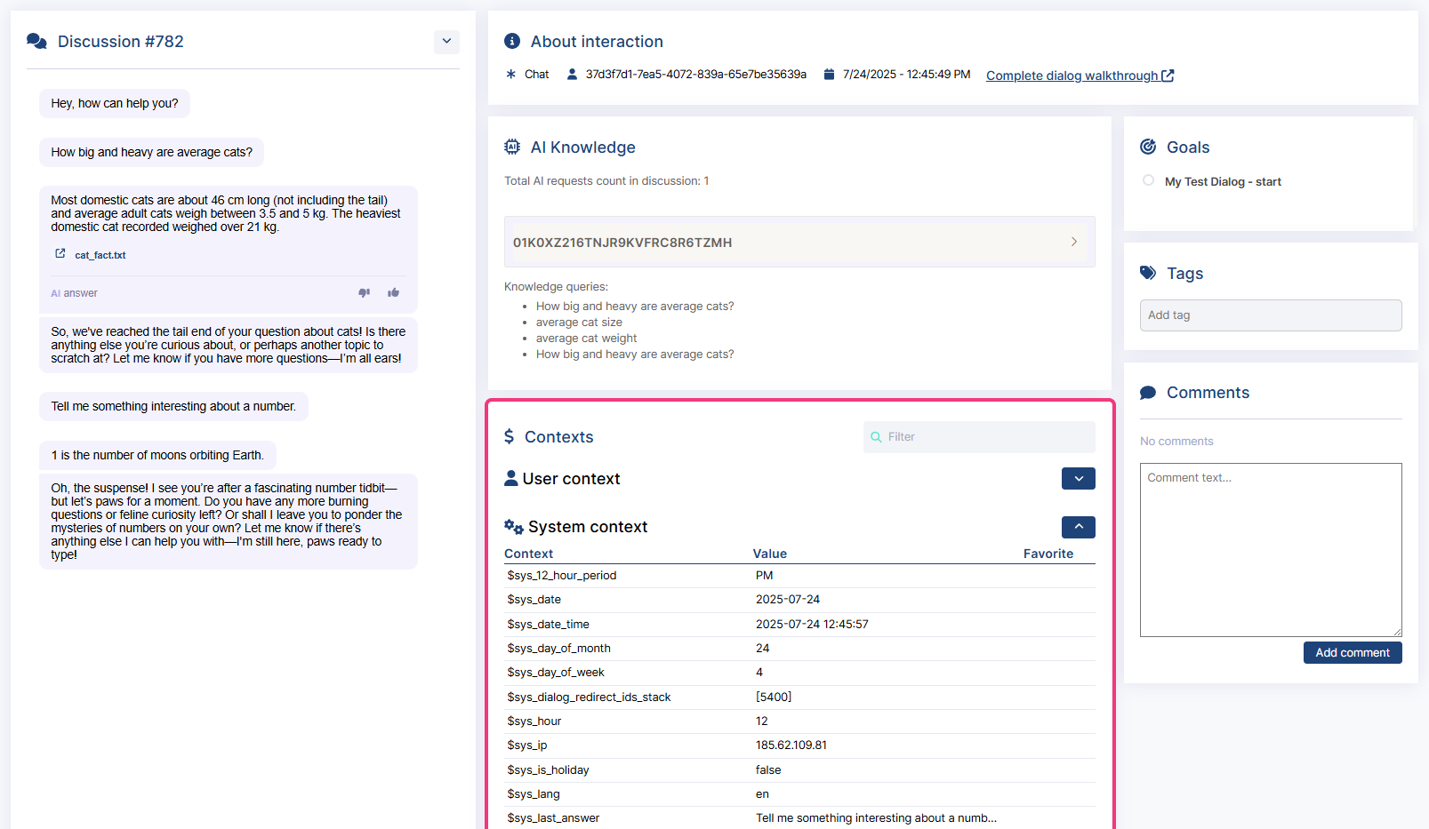The height and width of the screenshot is (829, 1429).
Task: Click the About interaction info icon
Action: pyautogui.click(x=512, y=42)
